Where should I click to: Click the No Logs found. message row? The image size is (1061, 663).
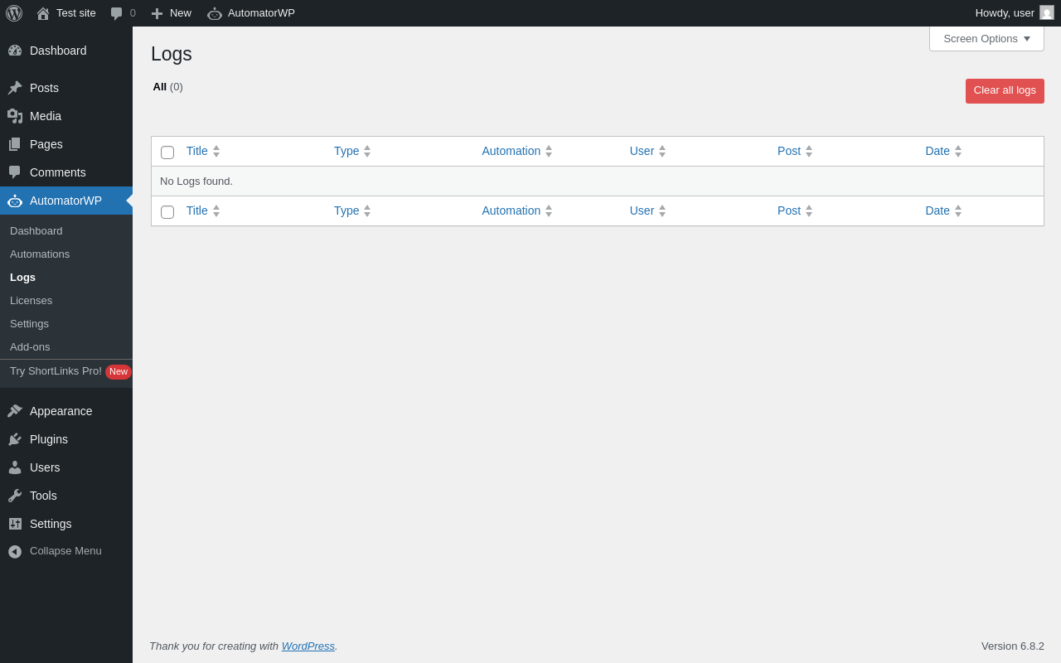[x=597, y=181]
